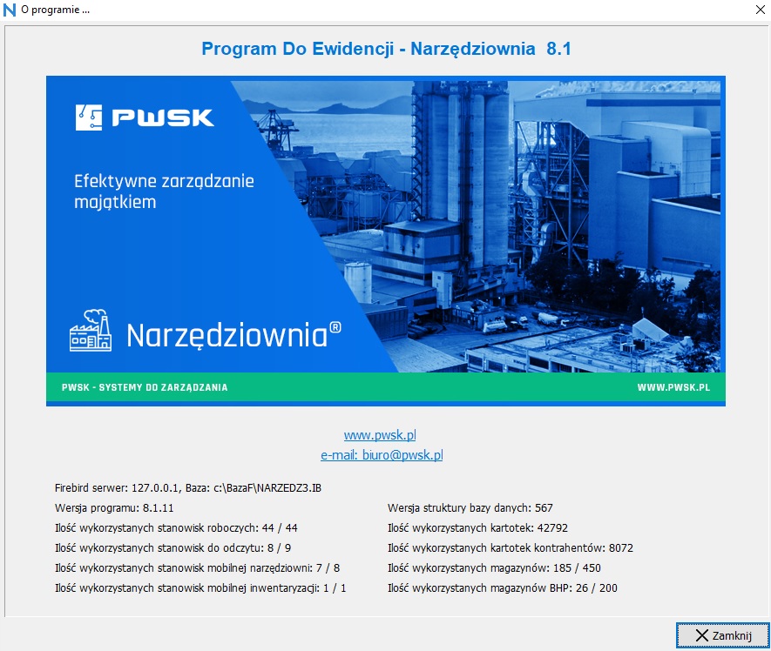
Task: Click the Firebird serwer database path line
Action: [x=189, y=488]
